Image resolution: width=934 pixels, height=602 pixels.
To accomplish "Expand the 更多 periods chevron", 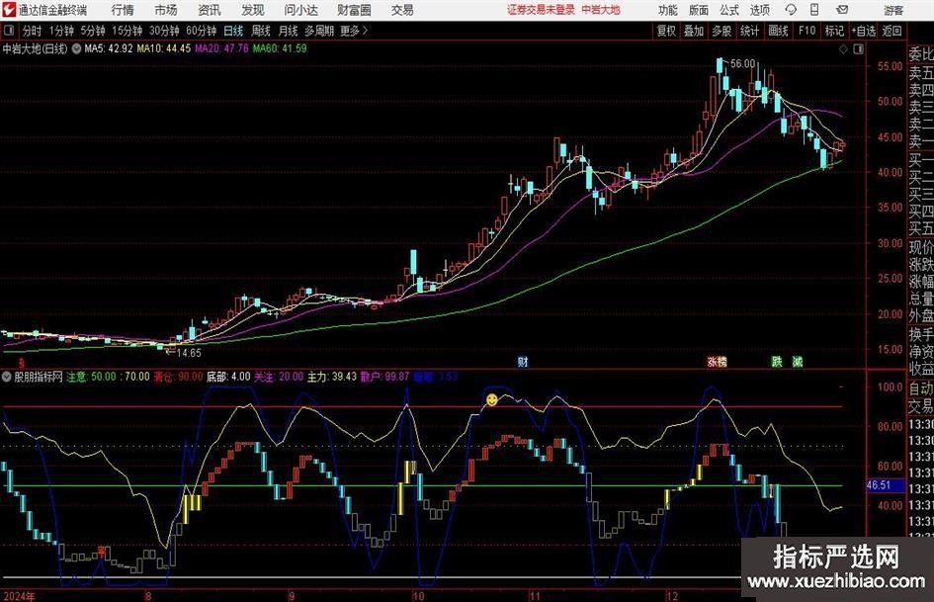I will coord(365,31).
